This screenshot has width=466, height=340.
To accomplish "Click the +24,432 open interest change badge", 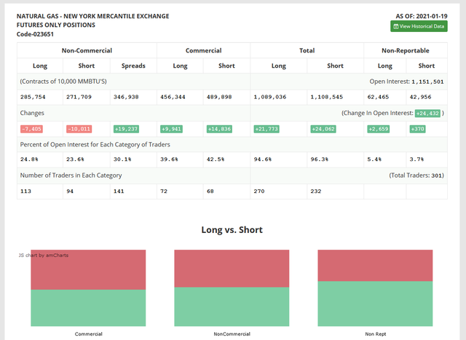I will 427,114.
